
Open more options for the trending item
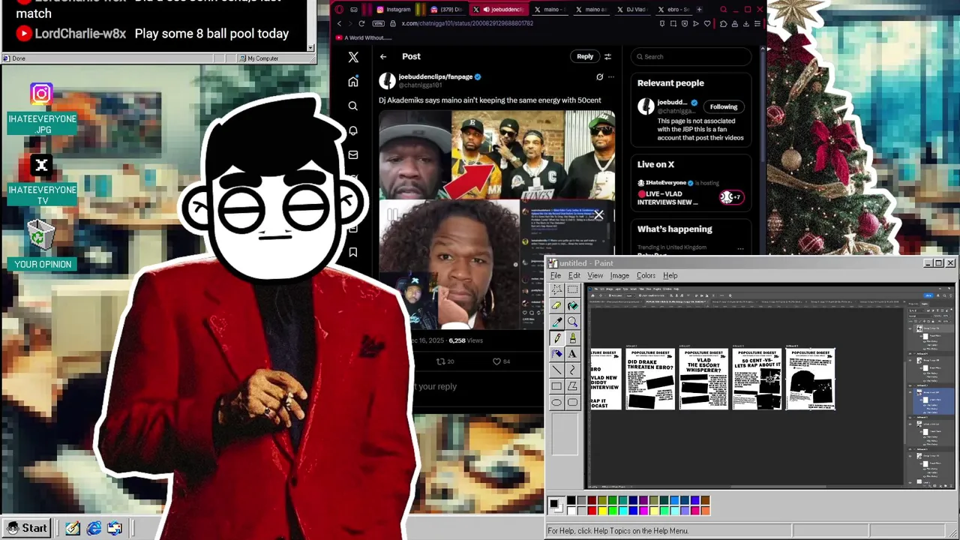point(740,248)
